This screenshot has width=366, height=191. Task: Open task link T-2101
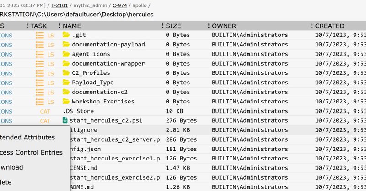tap(59, 5)
